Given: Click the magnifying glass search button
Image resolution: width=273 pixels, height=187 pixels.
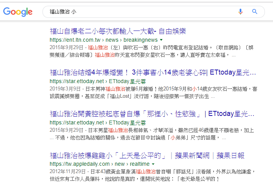Looking at the screenshot, I should pos(254,12).
